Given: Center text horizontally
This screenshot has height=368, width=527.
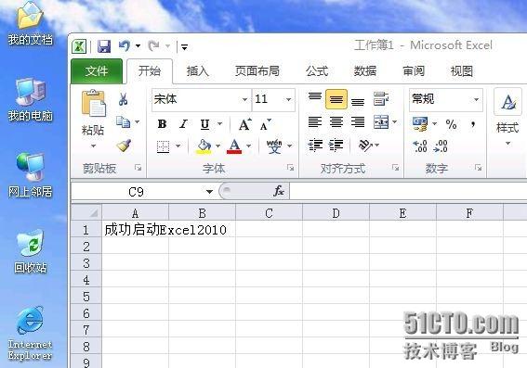Looking at the screenshot, I should (x=336, y=122).
